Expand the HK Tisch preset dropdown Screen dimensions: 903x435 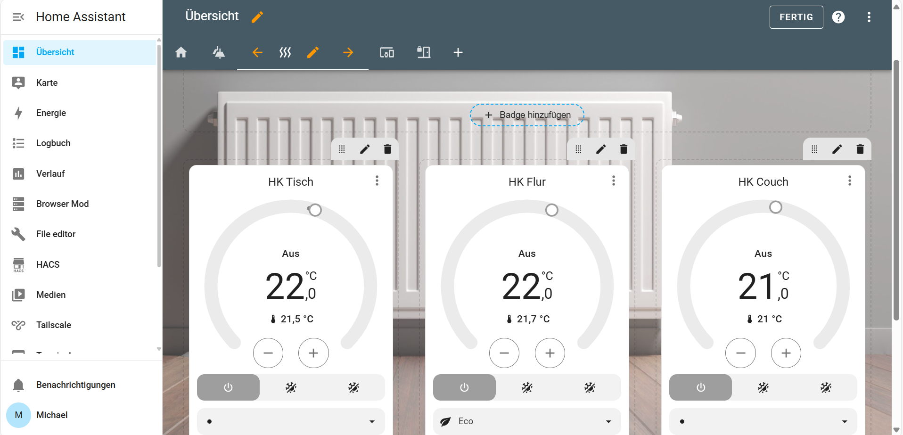(x=290, y=421)
